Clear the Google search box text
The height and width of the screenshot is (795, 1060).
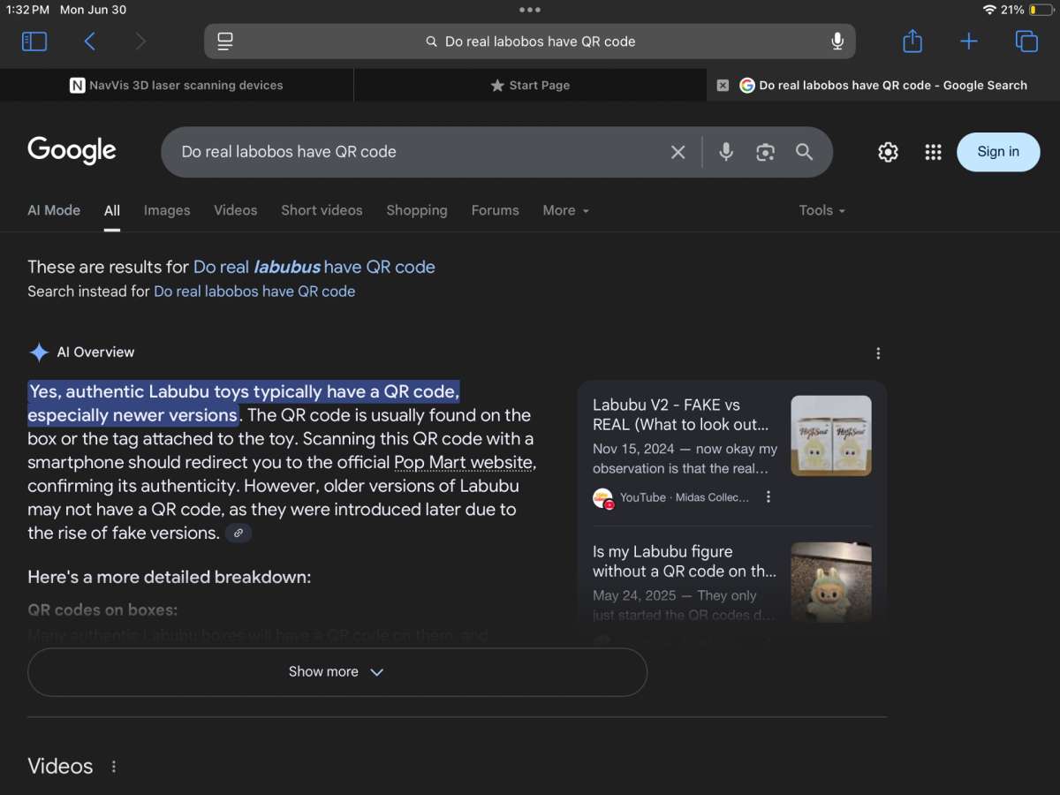coord(678,152)
